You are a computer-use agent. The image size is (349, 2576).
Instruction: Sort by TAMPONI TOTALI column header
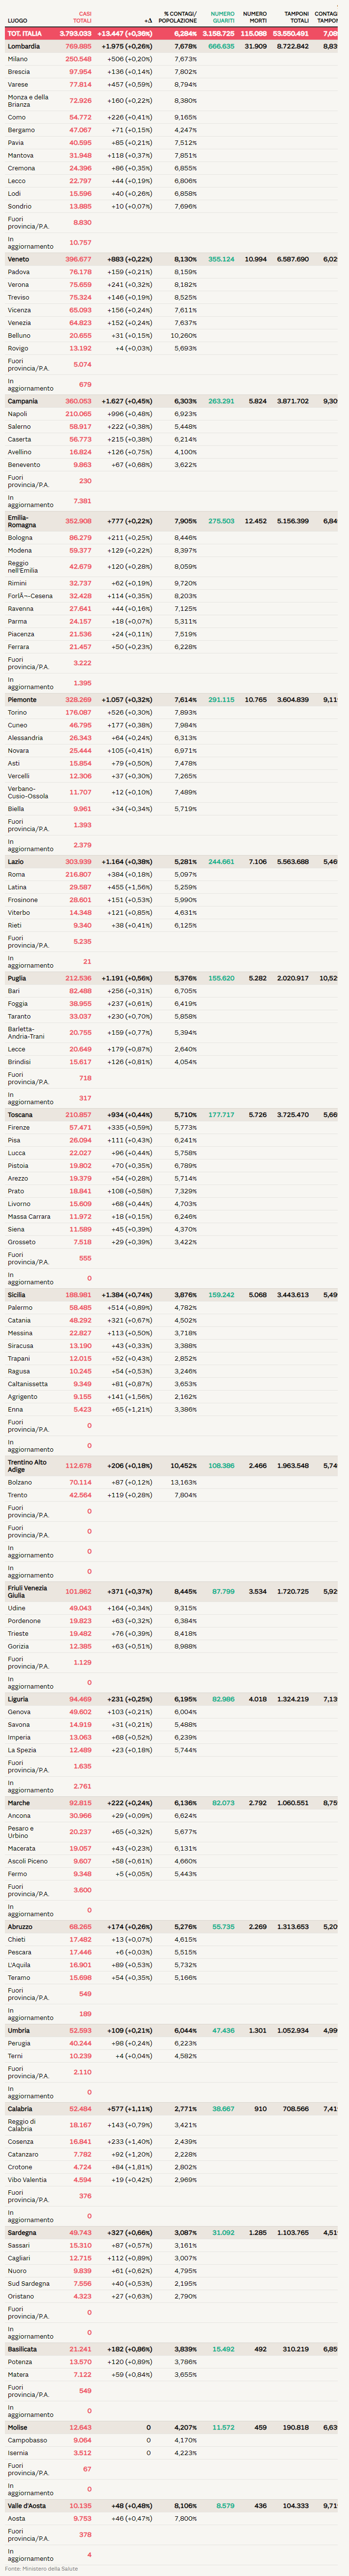296,17
